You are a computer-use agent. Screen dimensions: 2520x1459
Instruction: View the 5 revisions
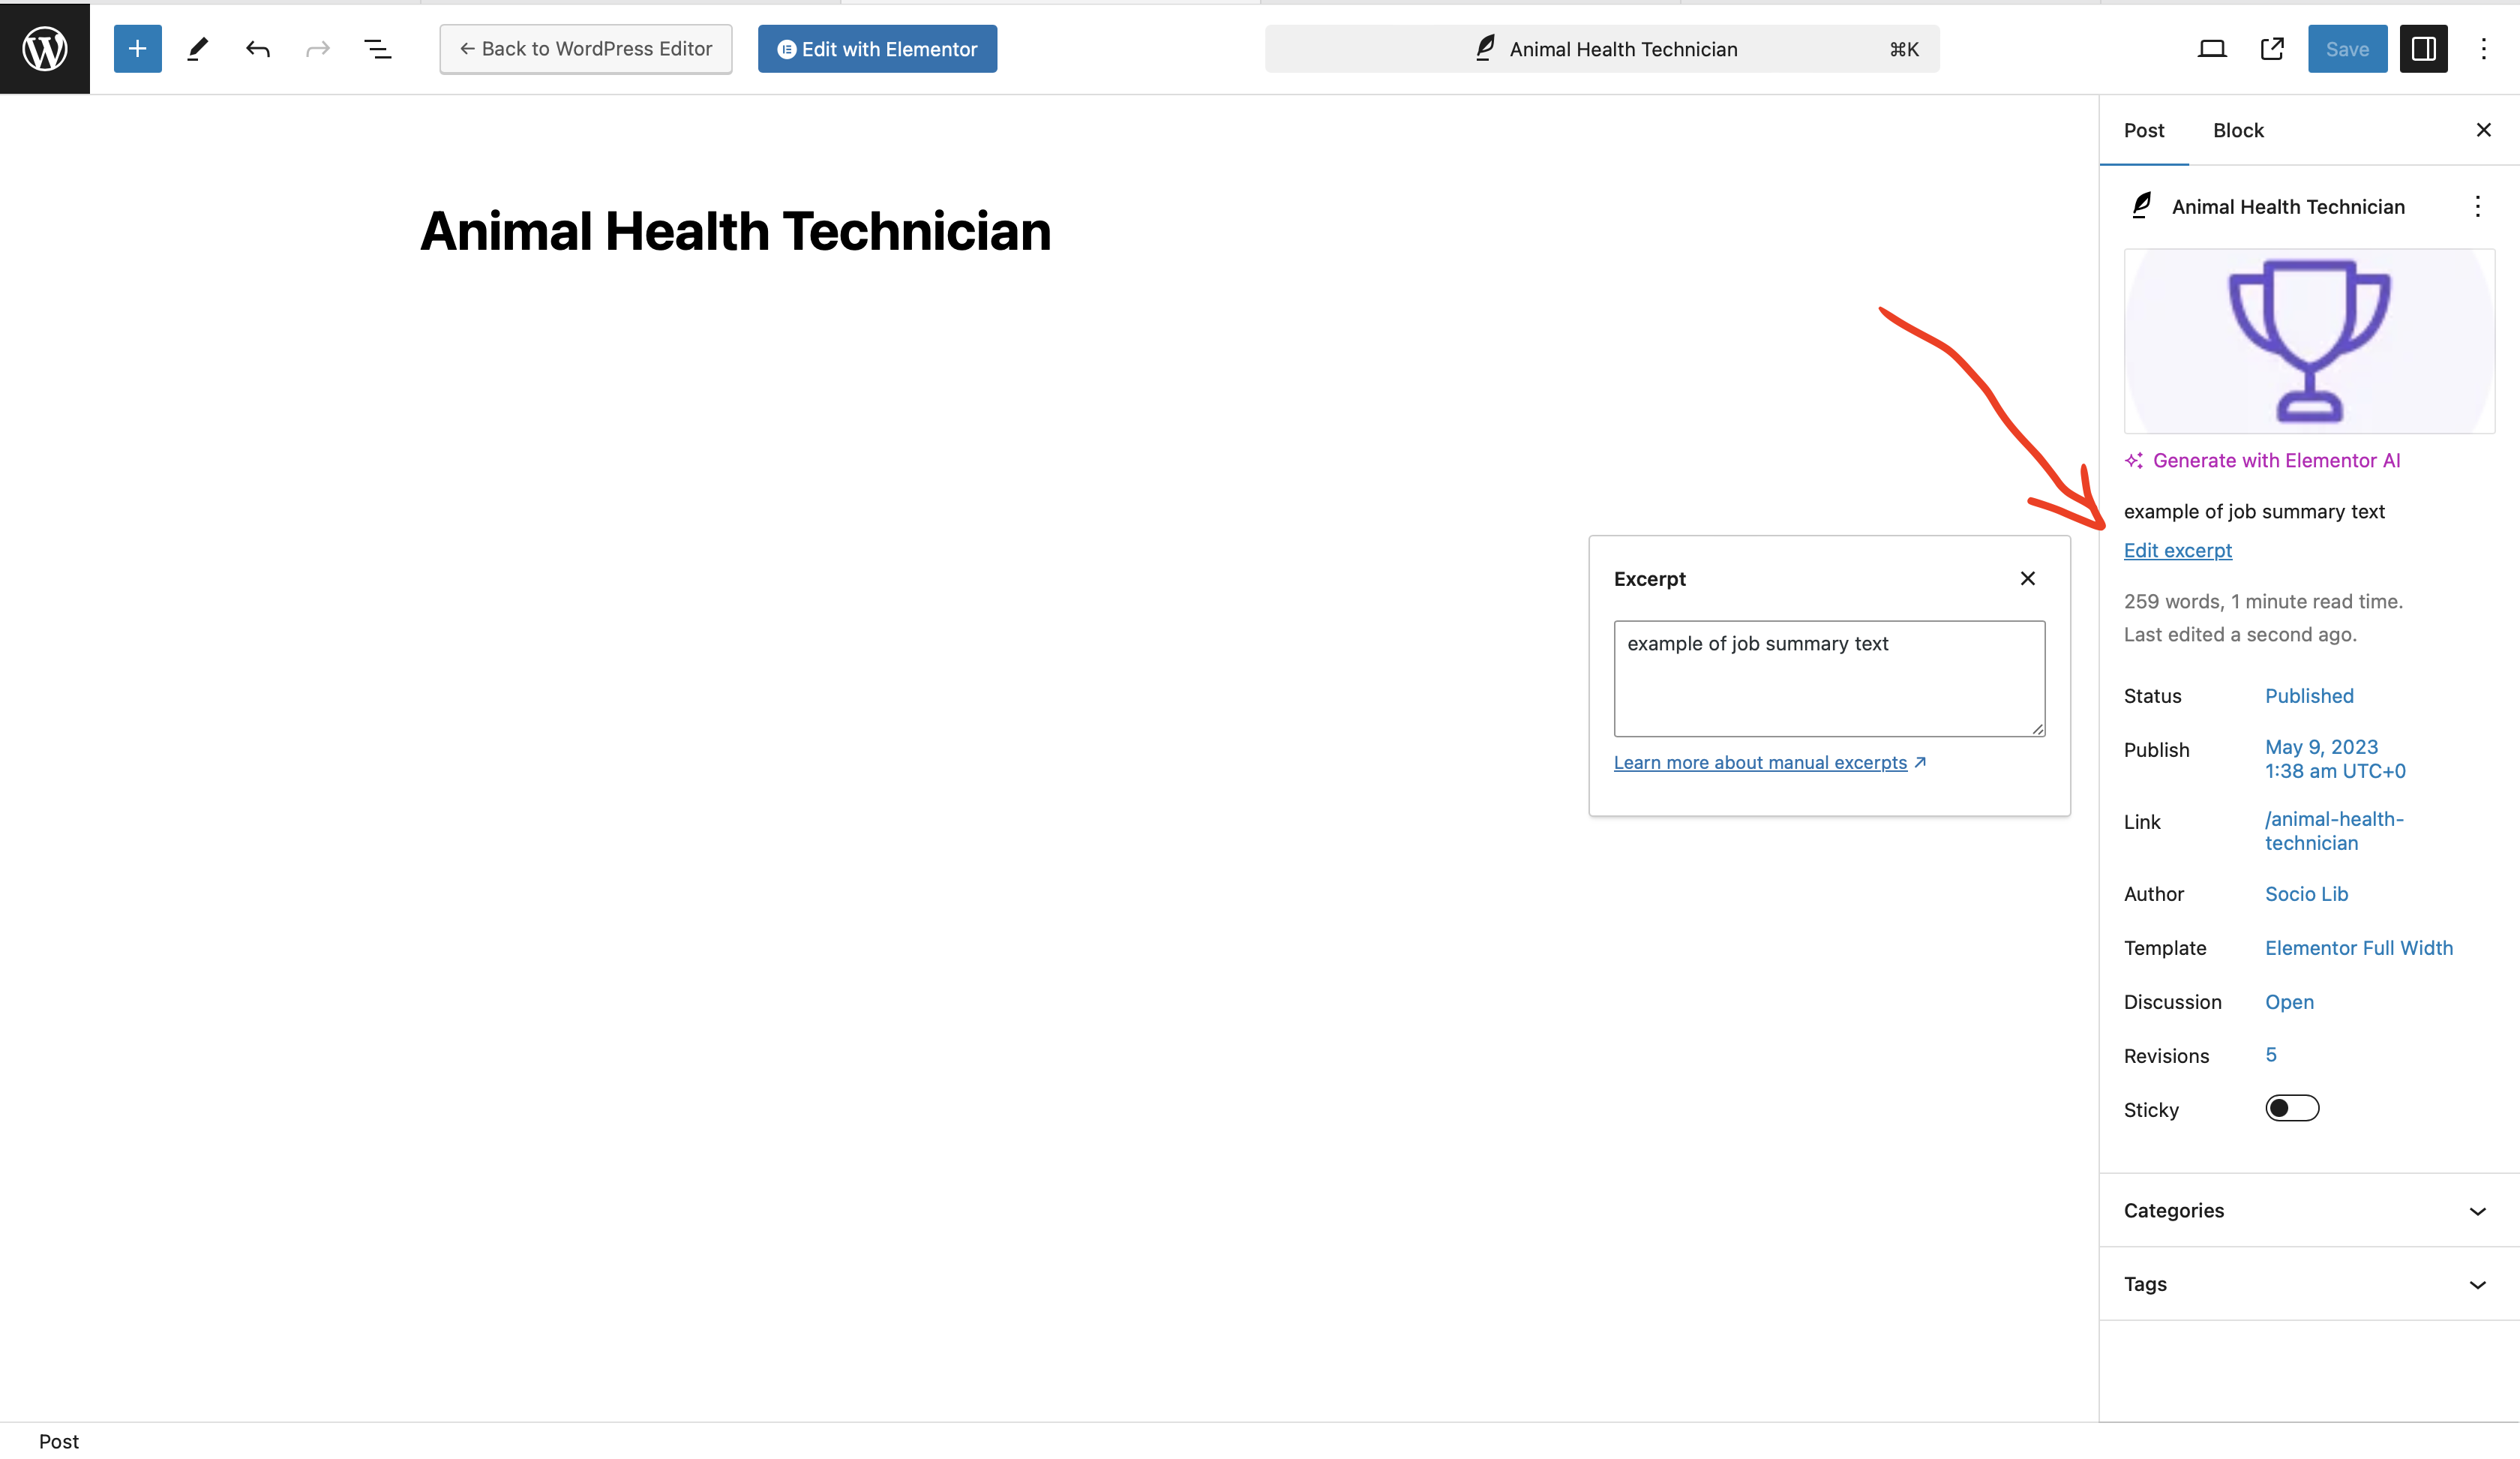[x=2270, y=1055]
